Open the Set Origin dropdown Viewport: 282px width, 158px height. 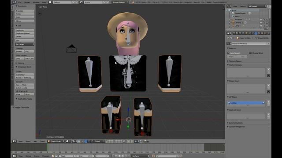pos(25,44)
